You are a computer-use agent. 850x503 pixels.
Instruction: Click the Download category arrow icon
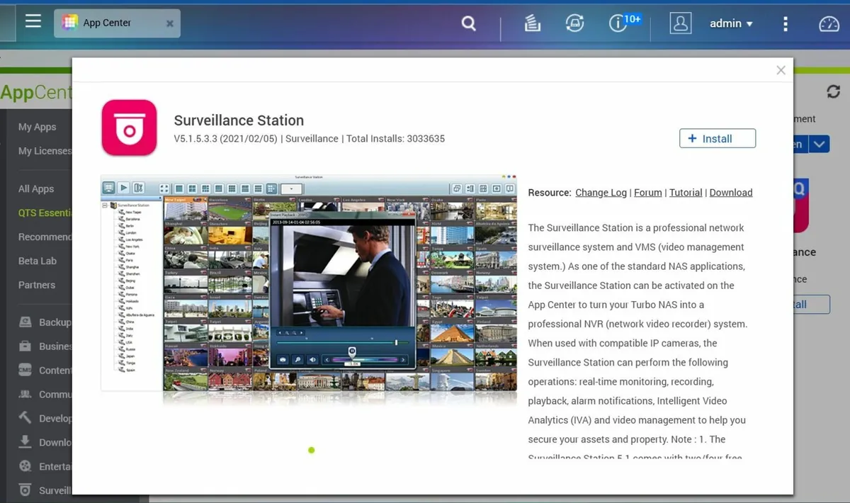pos(25,442)
